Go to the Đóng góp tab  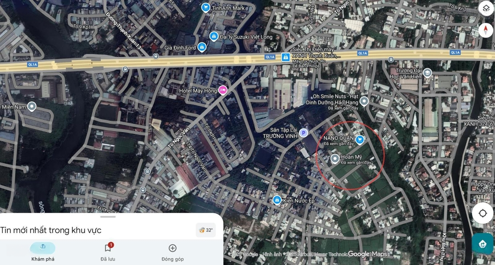pos(172,252)
